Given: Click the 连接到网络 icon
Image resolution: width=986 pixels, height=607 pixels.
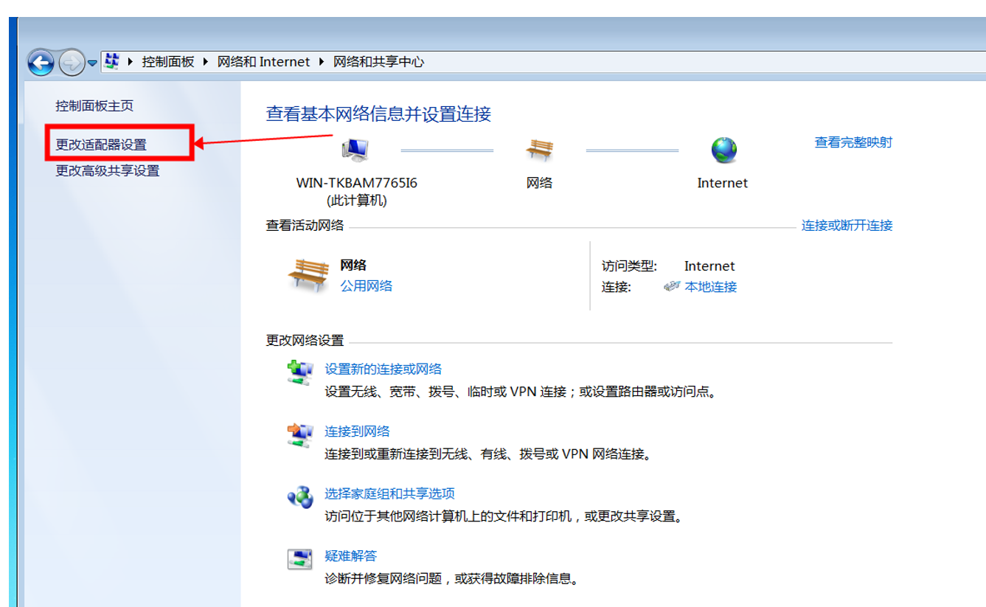Looking at the screenshot, I should 300,434.
